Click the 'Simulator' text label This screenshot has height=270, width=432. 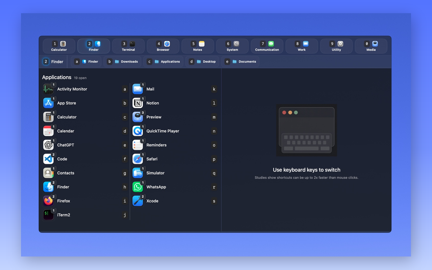(x=155, y=173)
